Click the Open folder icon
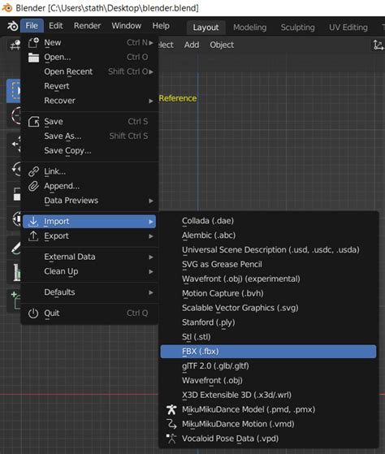Viewport: 385px width, 454px height. (33, 58)
